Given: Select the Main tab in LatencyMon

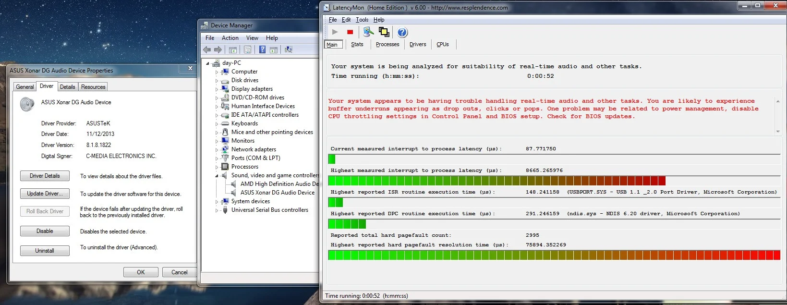Looking at the screenshot, I should click(x=332, y=45).
